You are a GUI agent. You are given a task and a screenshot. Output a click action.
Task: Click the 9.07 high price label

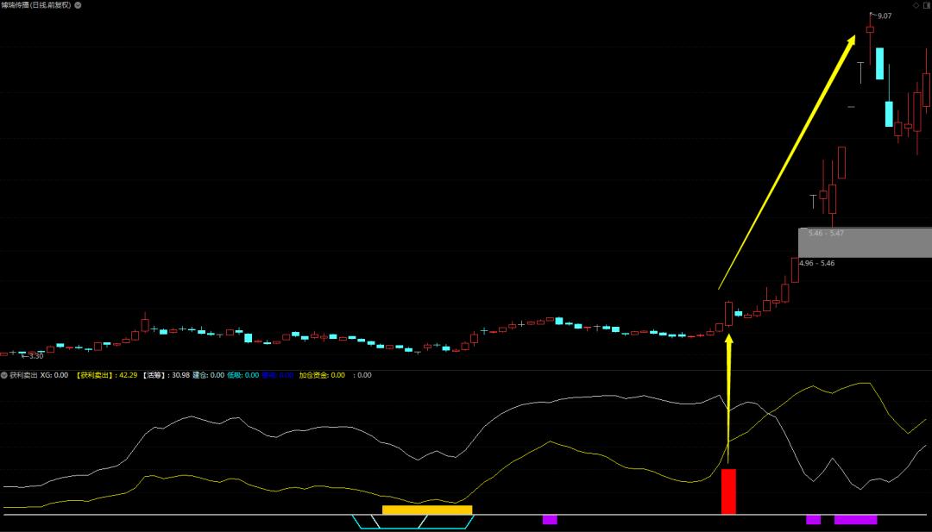click(885, 16)
